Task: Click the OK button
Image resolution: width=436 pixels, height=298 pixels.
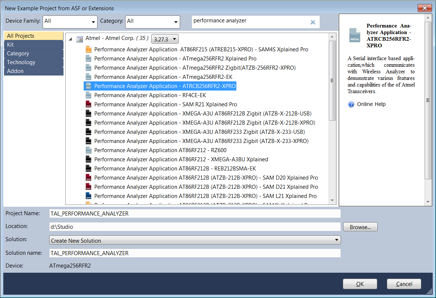Action: [x=360, y=284]
